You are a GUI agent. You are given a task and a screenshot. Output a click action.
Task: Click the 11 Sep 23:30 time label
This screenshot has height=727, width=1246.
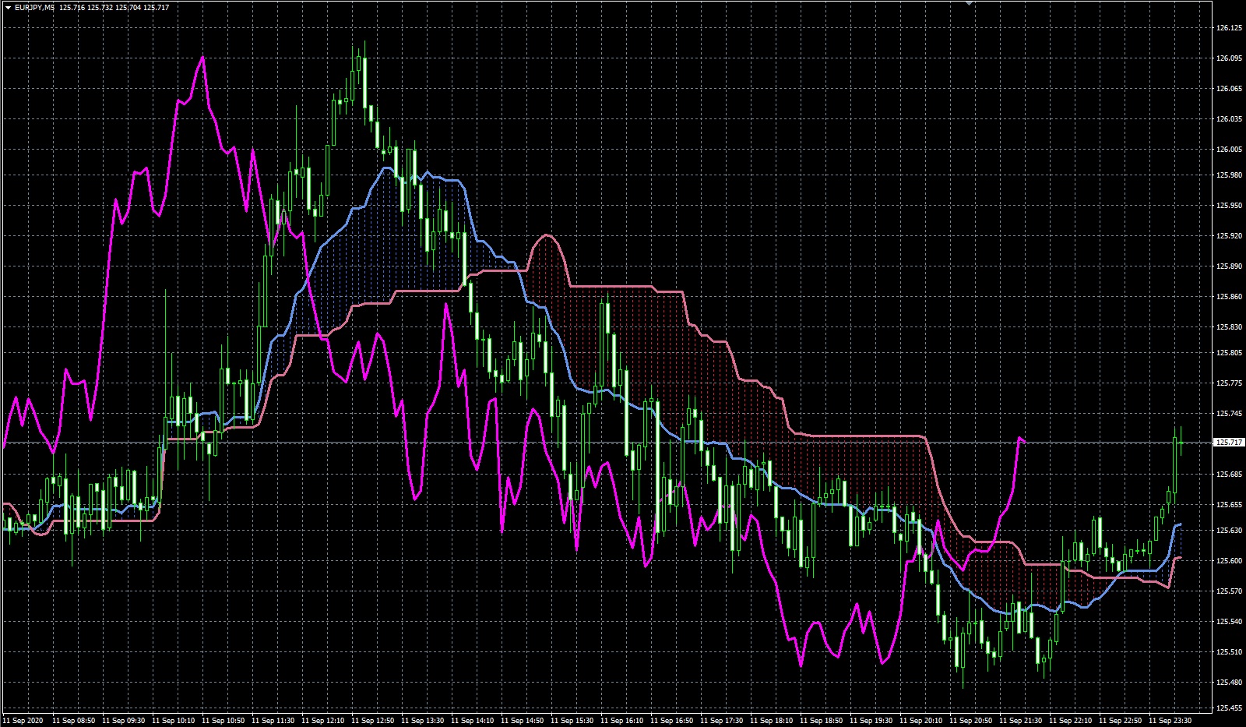coord(1170,721)
